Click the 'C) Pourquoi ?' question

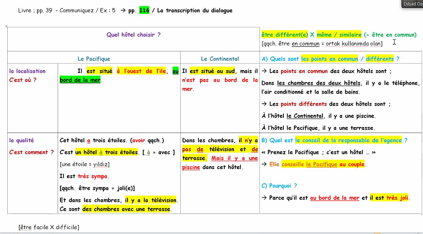coord(279,186)
